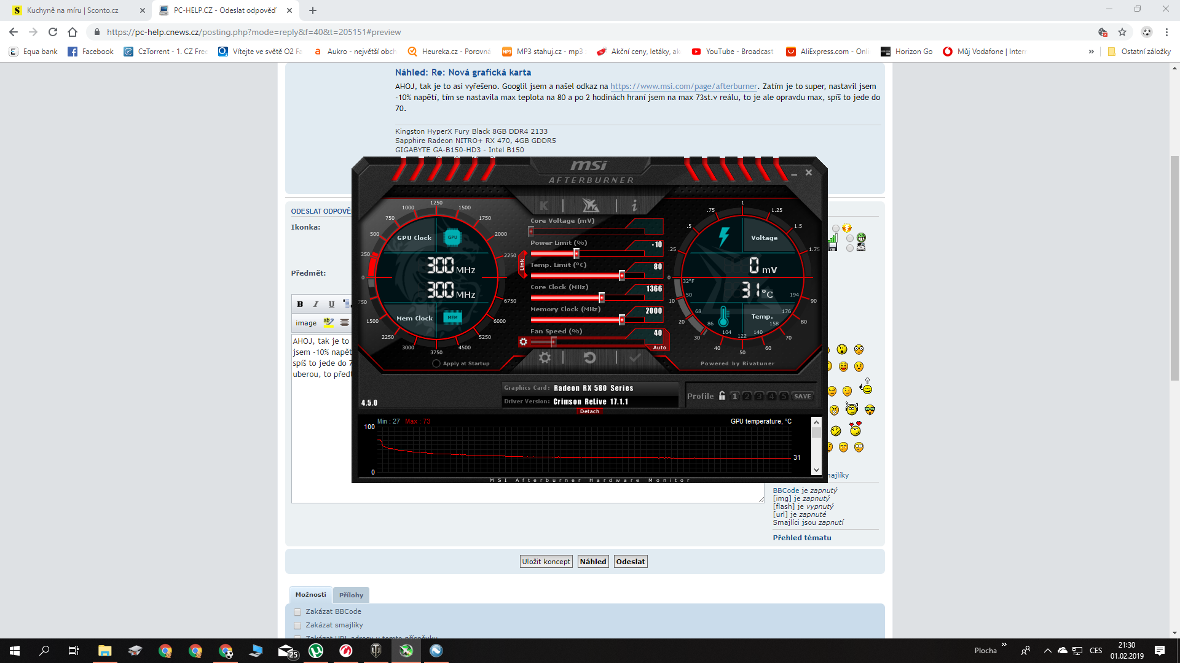Click the MSI OC scanner jet icon
The width and height of the screenshot is (1180, 663).
click(590, 206)
